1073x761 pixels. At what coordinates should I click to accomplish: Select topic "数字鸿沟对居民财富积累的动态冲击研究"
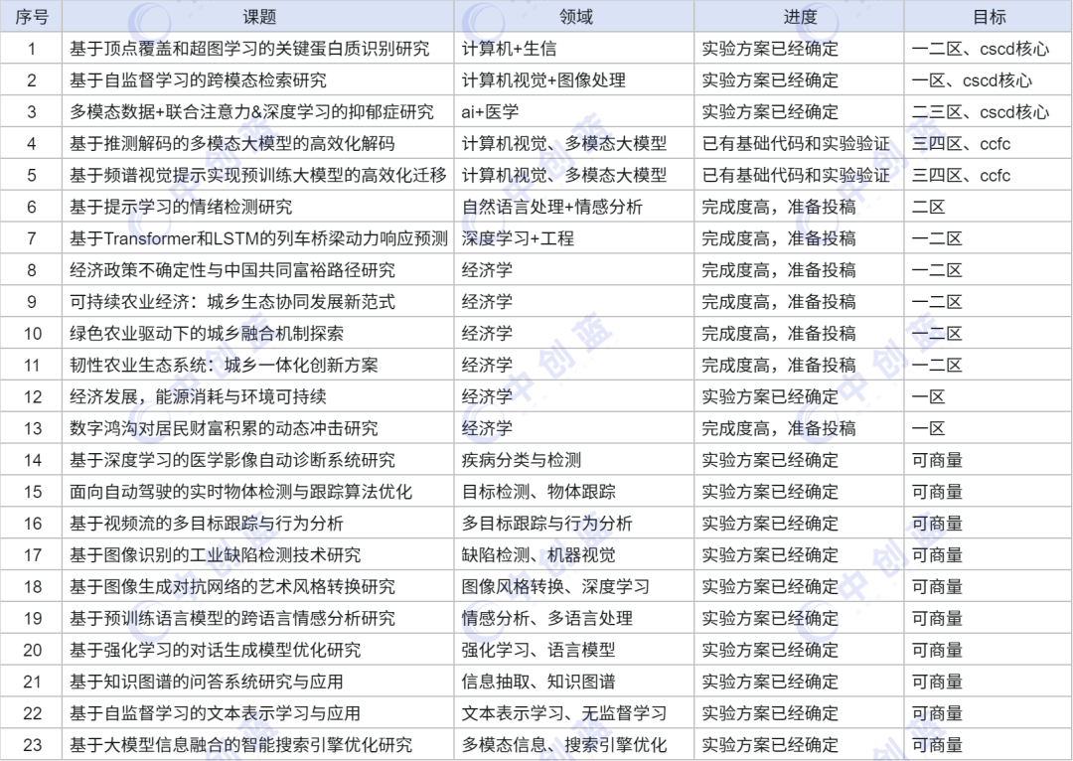click(224, 428)
